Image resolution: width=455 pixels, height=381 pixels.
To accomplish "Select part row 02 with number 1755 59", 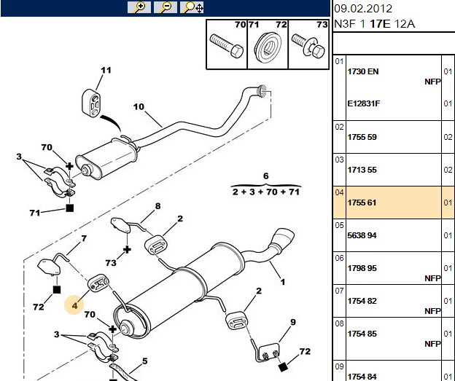I will click(x=393, y=137).
